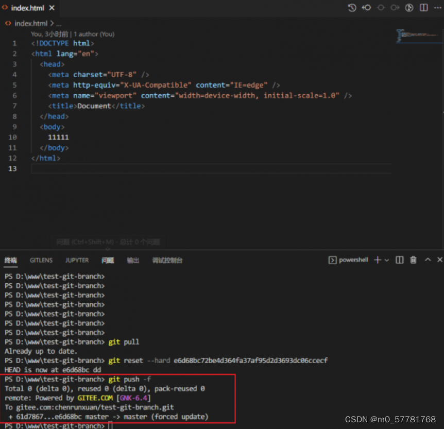
Task: Kill the terminal with the trash icon
Action: tap(414, 260)
